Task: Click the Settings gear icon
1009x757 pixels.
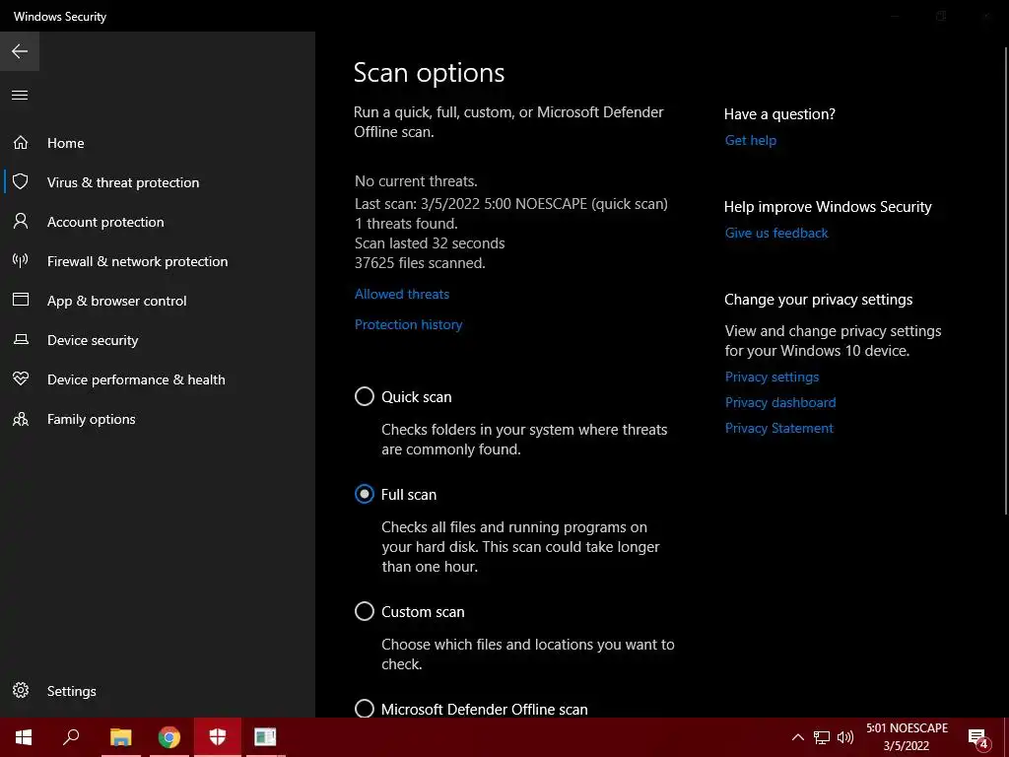Action: 21,690
